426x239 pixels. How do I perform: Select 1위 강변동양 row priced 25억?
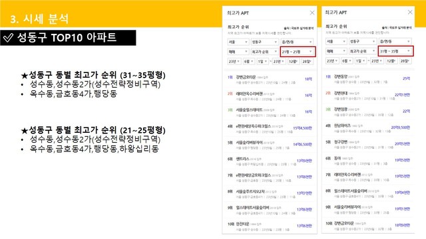(x=368, y=79)
